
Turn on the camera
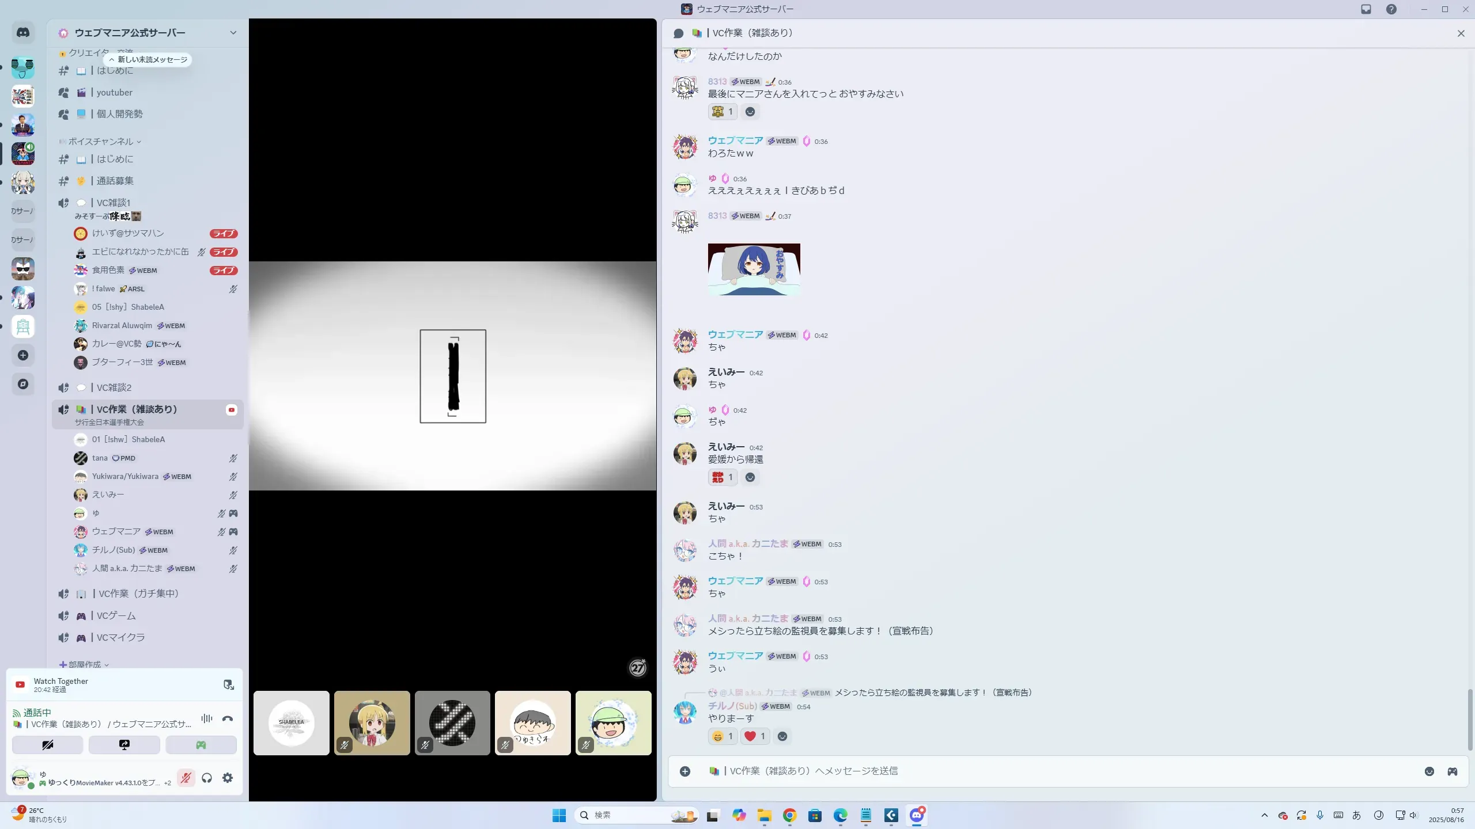[x=48, y=745]
